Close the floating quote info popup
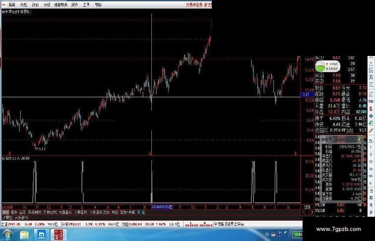 coord(359,139)
